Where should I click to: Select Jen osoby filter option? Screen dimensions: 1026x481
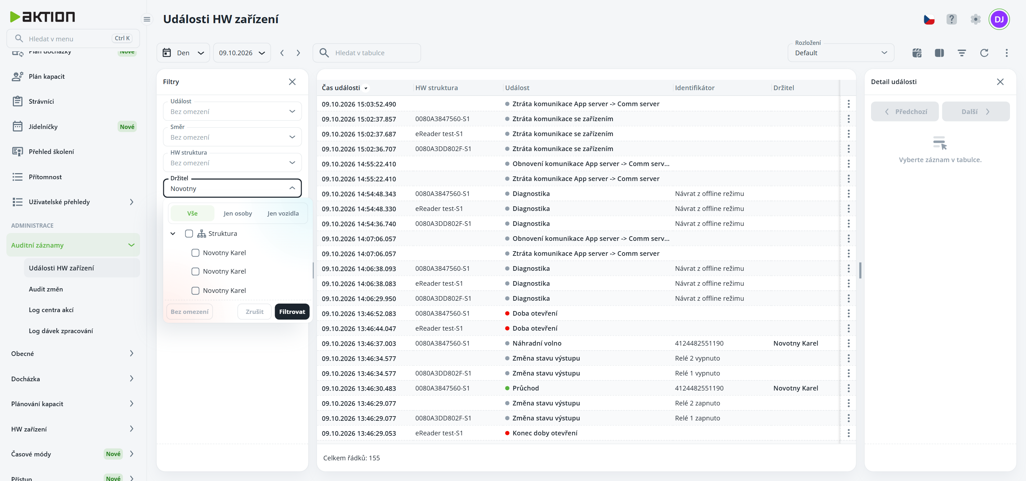point(238,213)
